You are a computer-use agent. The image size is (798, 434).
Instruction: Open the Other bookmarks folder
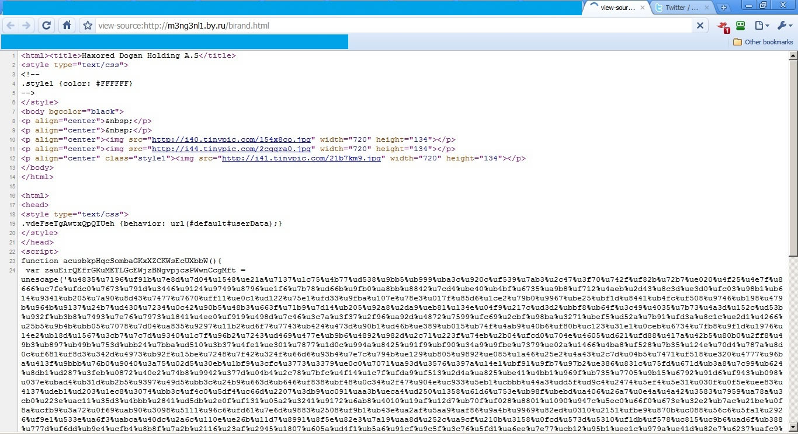(763, 42)
